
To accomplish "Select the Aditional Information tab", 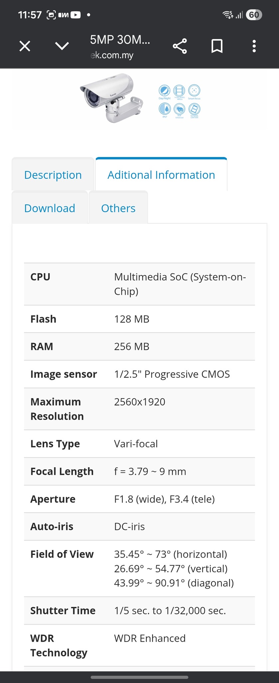I will click(x=161, y=175).
